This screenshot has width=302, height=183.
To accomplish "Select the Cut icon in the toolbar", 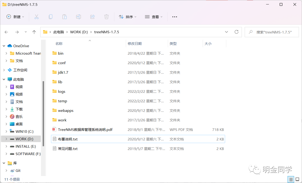I will coord(37,17).
